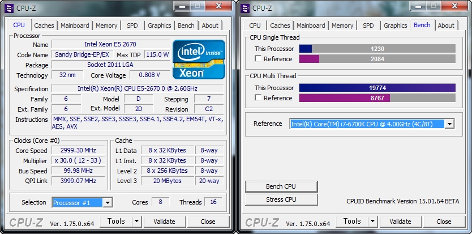Viewport: 472px width, 234px height.
Task: Expand Tools dropdown arrow in left window
Action: [x=136, y=222]
